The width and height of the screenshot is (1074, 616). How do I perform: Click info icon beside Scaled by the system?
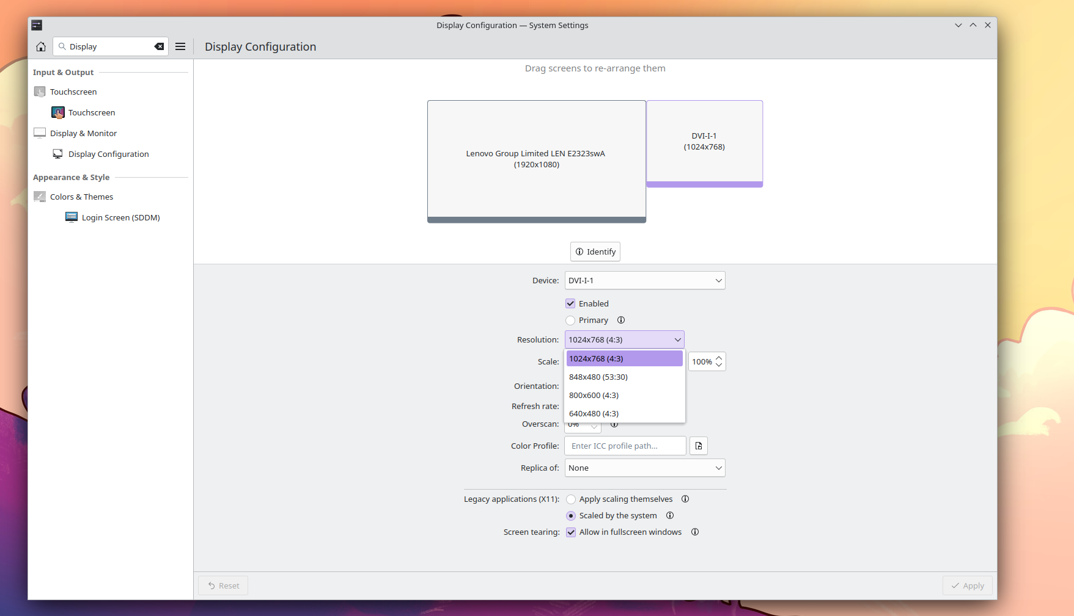point(670,516)
